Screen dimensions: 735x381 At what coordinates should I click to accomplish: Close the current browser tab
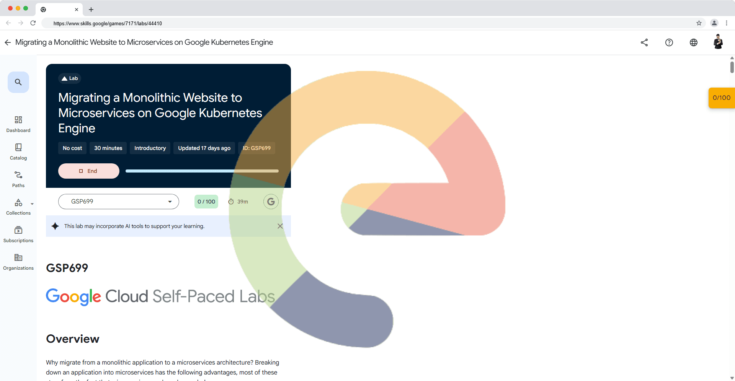[x=77, y=10]
